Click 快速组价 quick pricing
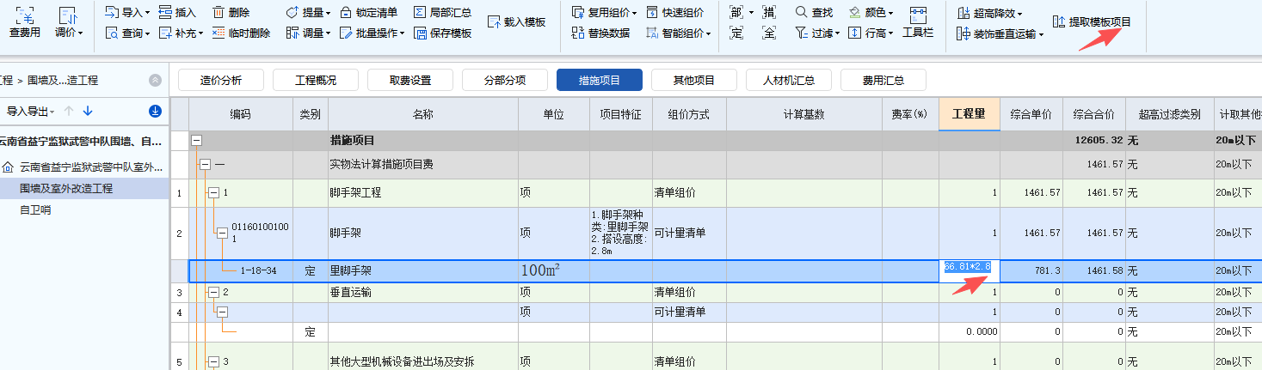Viewport: 1262px width, 370px height. (x=674, y=13)
